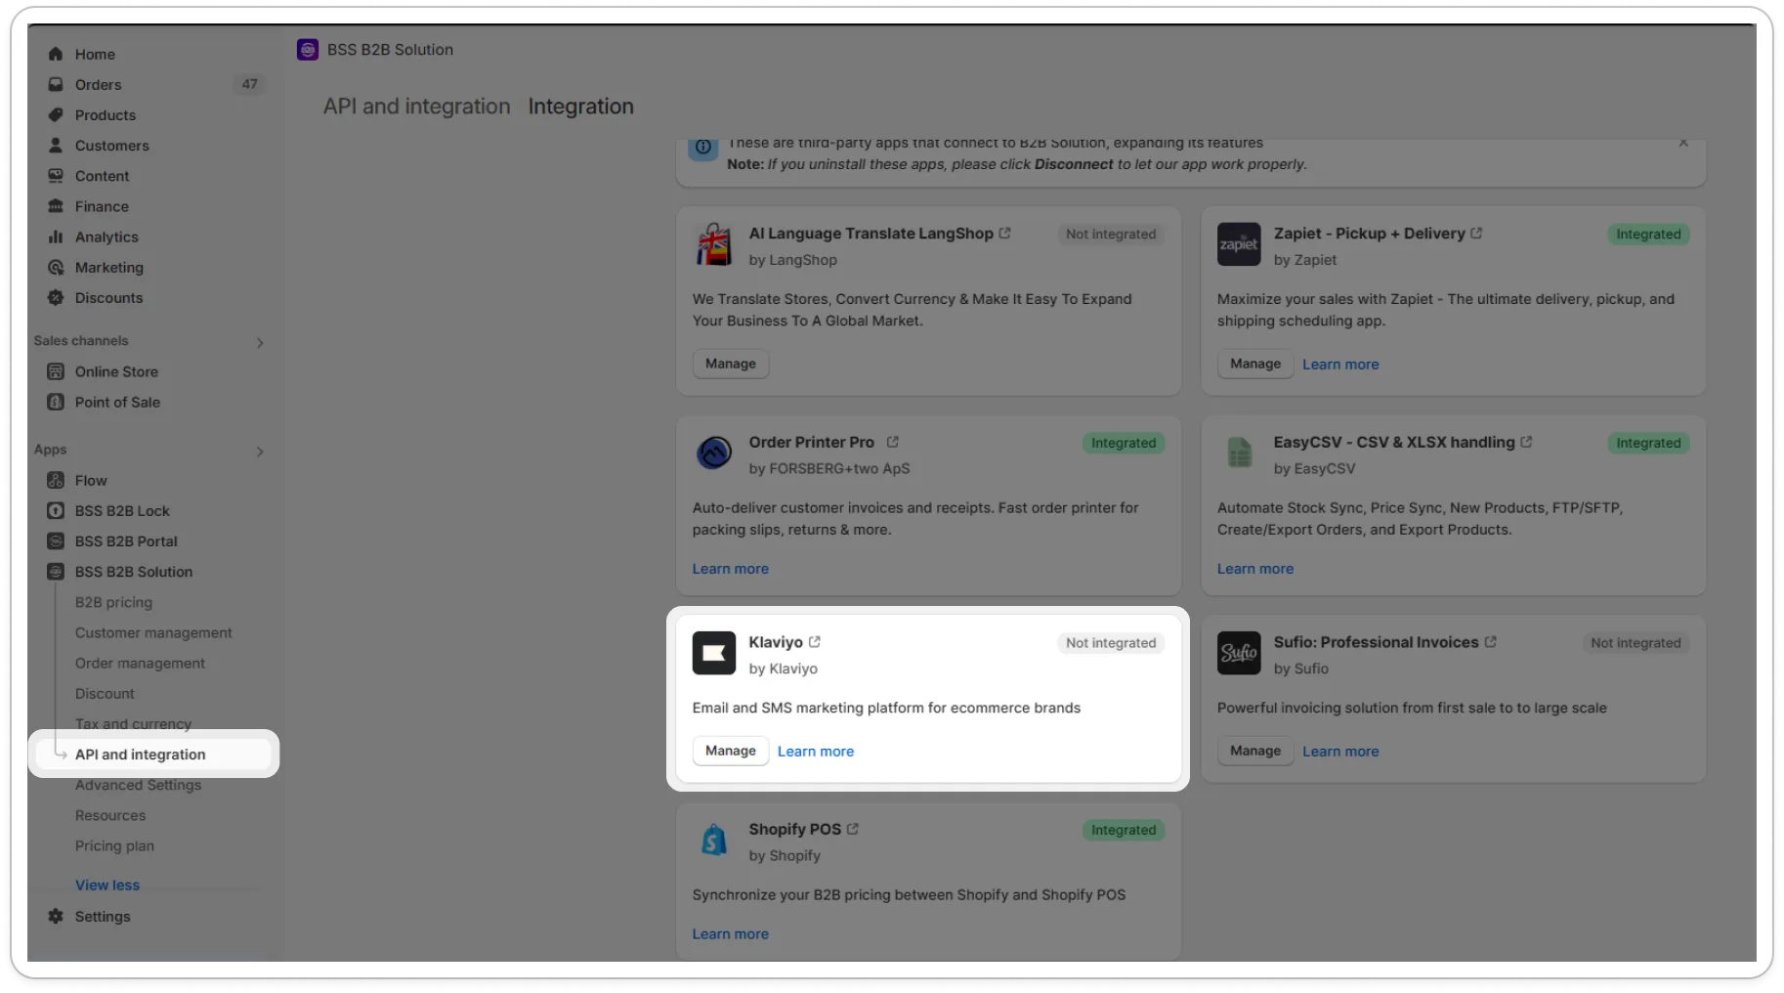Expand the Apps section chevron
The width and height of the screenshot is (1784, 993).
(x=260, y=452)
